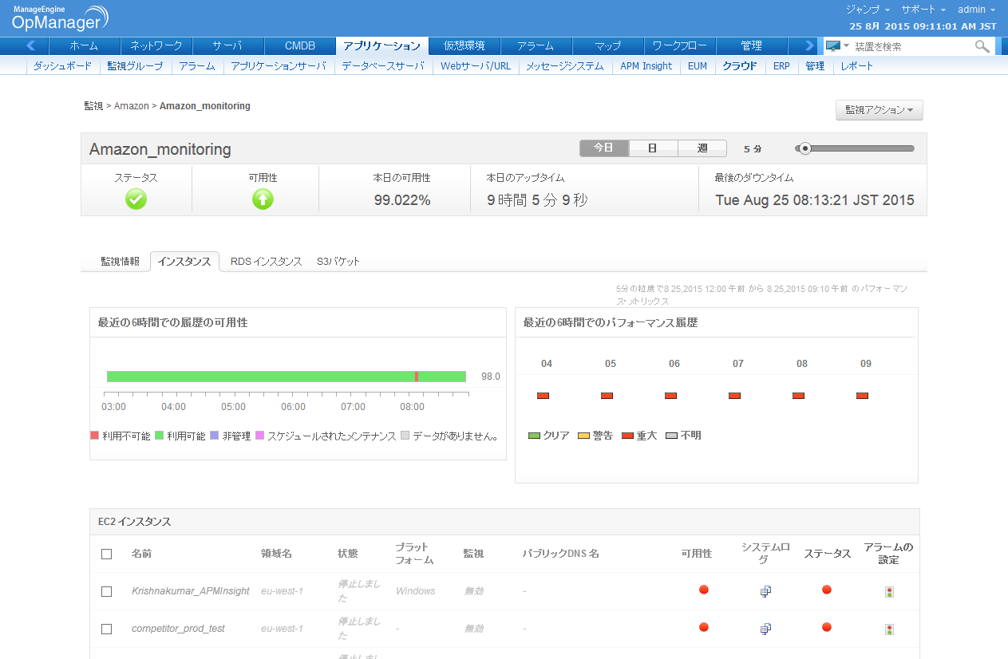This screenshot has width=1008, height=659.
Task: Toggle select-all checkbox in EC2 table header
Action: (107, 554)
